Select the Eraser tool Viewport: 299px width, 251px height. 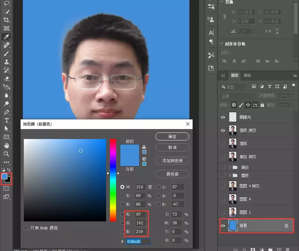coord(6,79)
